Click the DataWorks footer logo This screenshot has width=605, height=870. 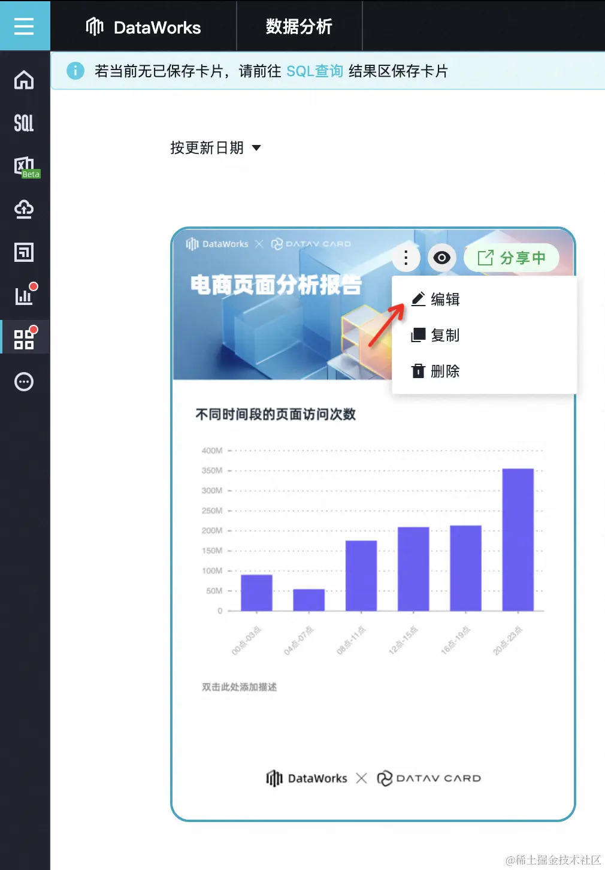307,778
